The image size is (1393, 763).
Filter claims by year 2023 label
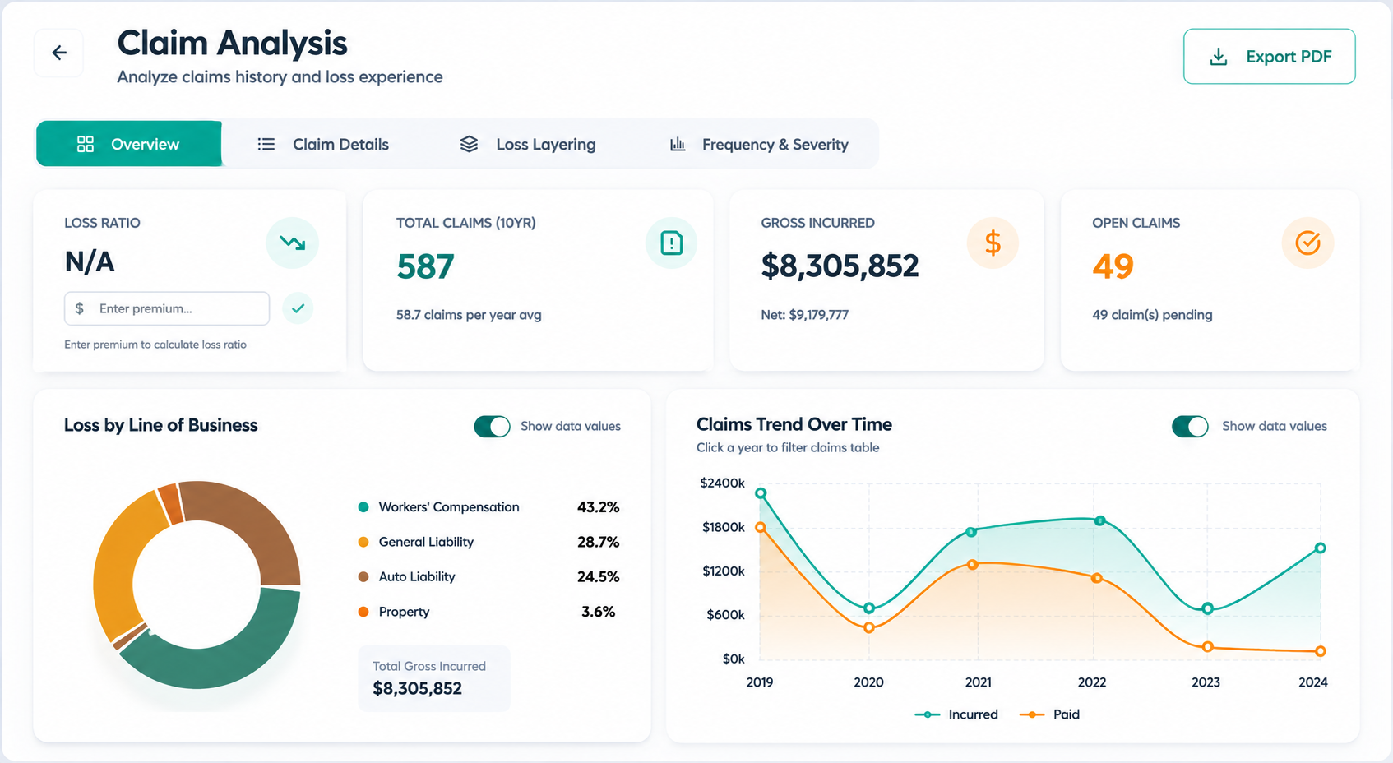(x=1206, y=682)
